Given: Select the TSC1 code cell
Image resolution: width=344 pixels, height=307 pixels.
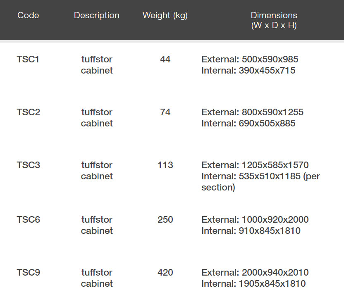Looking at the screenshot, I should tap(28, 59).
